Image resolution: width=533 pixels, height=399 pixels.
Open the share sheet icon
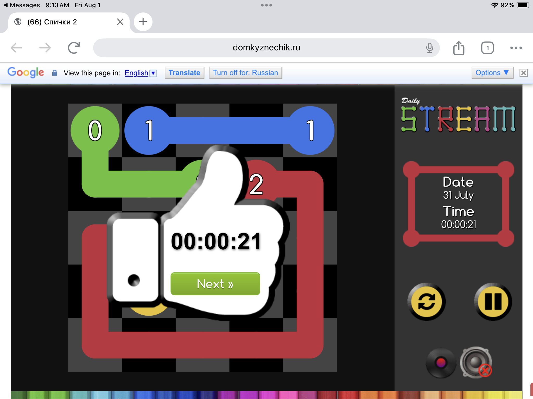[459, 48]
